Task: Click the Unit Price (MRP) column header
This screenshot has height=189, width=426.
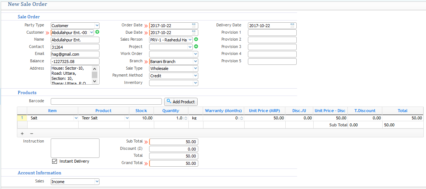Action: tap(265, 111)
